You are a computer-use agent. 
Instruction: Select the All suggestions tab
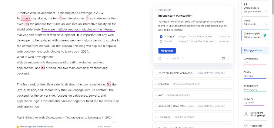(255, 50)
